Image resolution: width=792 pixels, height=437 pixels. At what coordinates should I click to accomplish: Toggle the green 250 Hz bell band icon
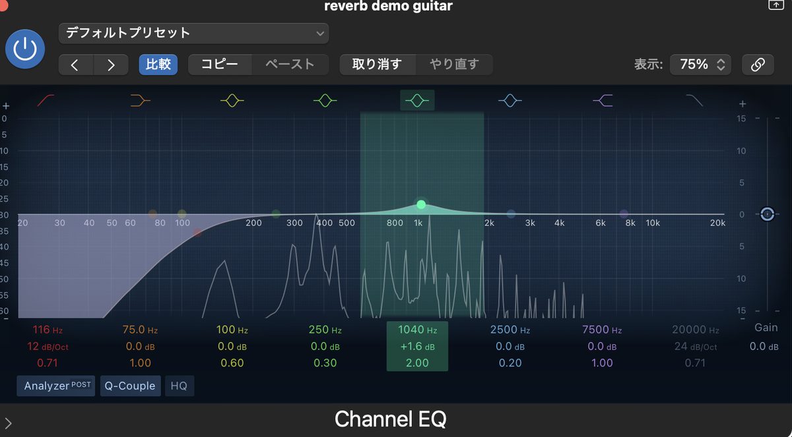coord(325,100)
